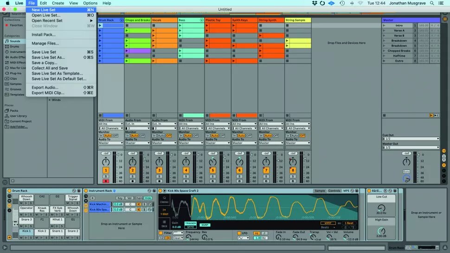Open the Master Out dropdown

coord(411,147)
